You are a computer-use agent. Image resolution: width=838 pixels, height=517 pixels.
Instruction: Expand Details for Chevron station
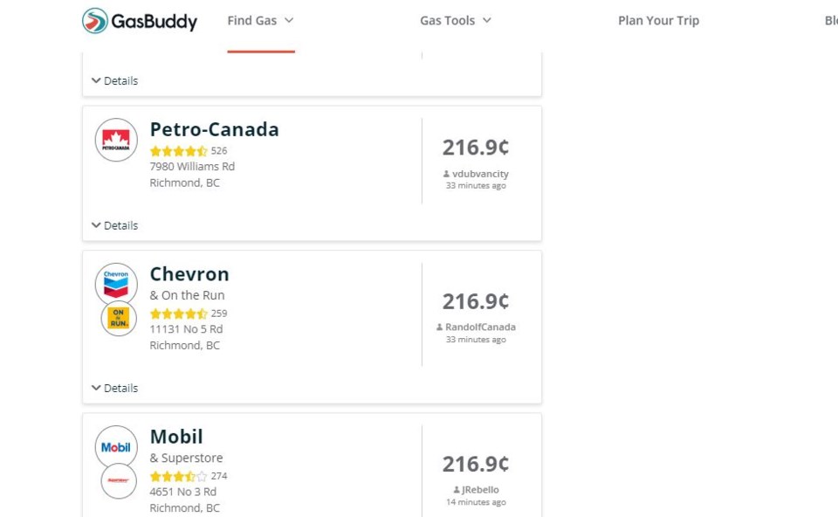point(115,388)
